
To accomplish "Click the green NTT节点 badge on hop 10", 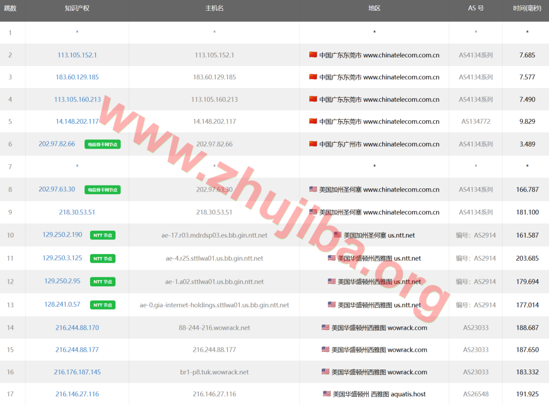I will click(102, 235).
